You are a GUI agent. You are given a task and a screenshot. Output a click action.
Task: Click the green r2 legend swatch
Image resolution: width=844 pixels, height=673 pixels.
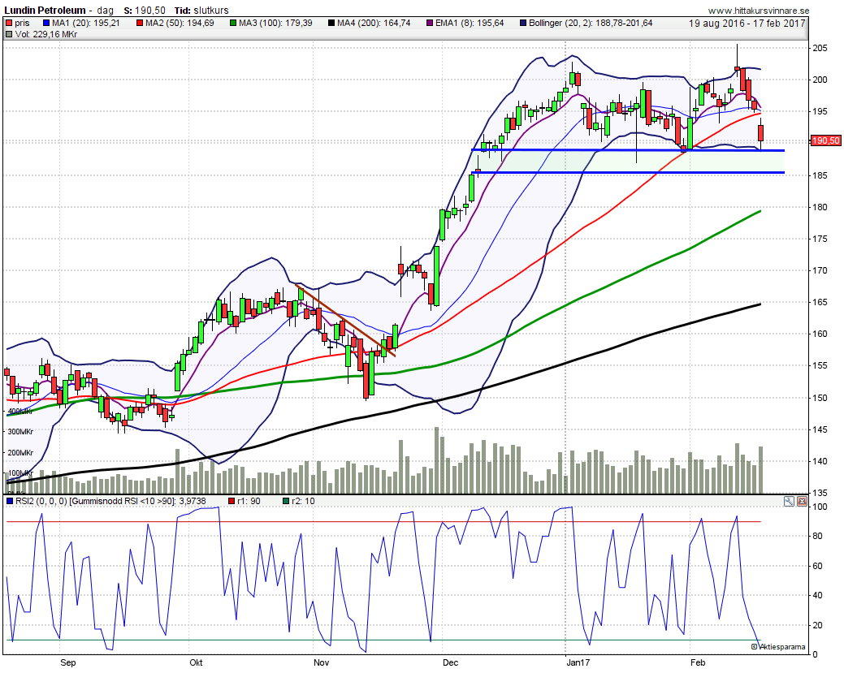pyautogui.click(x=286, y=502)
